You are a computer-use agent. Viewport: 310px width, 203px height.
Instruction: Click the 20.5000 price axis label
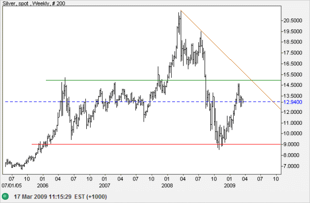293,21
